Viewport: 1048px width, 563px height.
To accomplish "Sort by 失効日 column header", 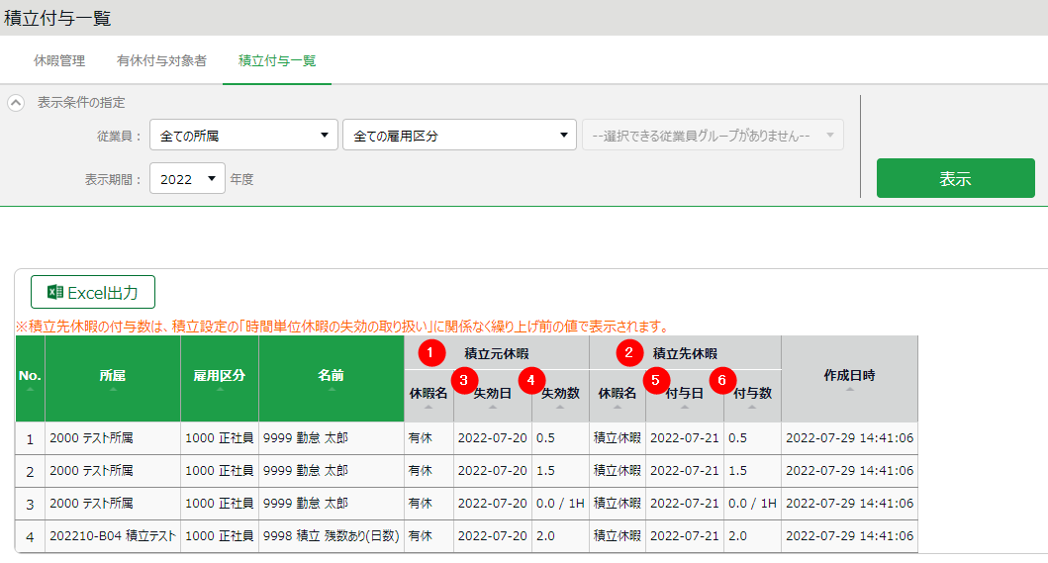I will [493, 395].
